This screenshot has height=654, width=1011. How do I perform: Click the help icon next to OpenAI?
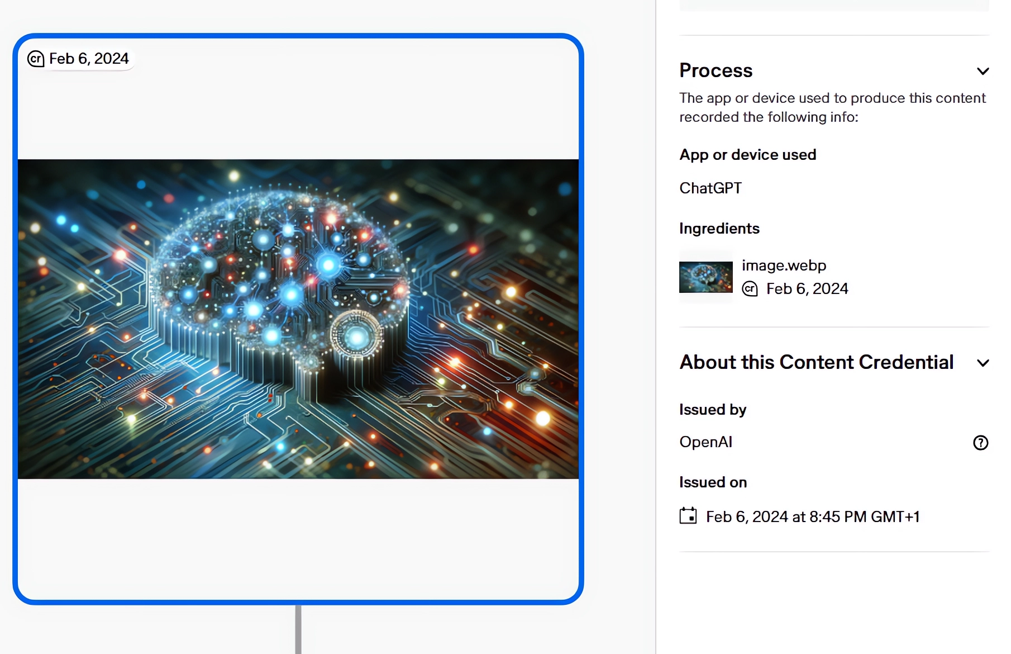(980, 443)
